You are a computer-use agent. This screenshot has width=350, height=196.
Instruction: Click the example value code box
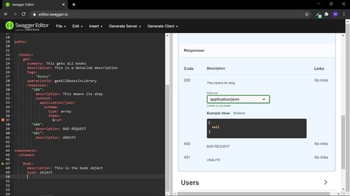[x=256, y=128]
